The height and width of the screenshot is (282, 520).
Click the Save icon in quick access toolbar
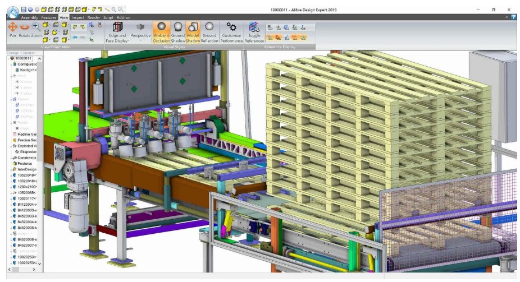pos(23,10)
